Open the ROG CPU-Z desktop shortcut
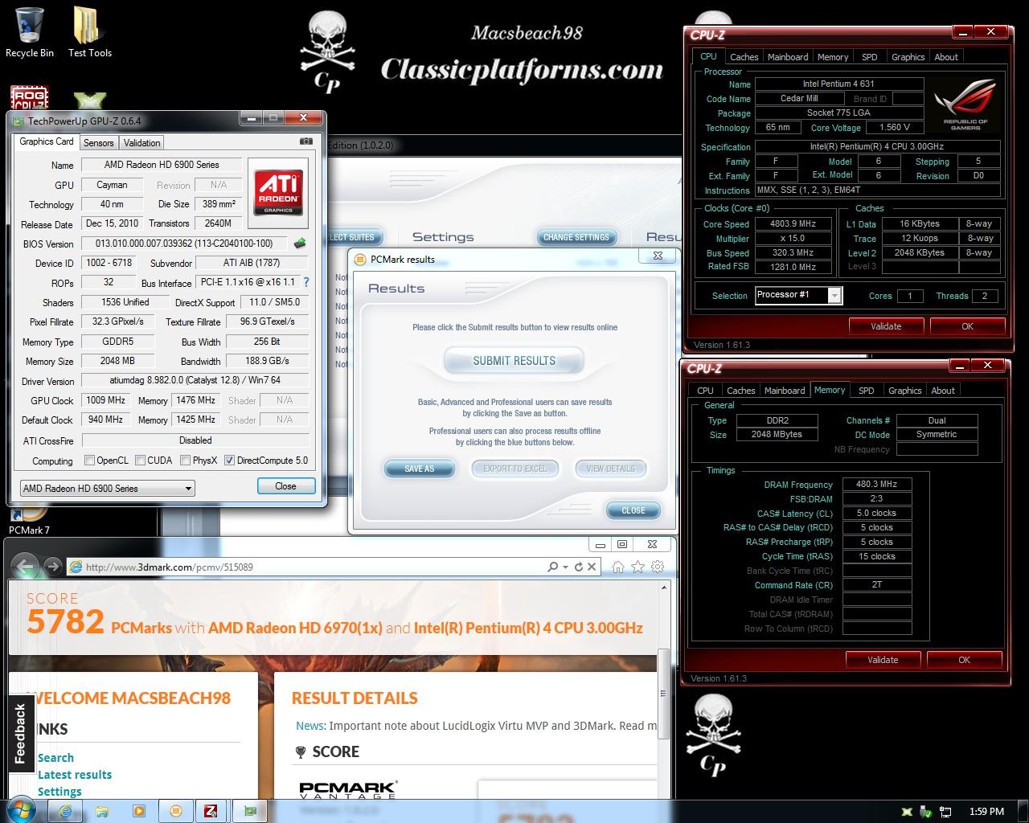This screenshot has width=1029, height=823. coord(30,99)
